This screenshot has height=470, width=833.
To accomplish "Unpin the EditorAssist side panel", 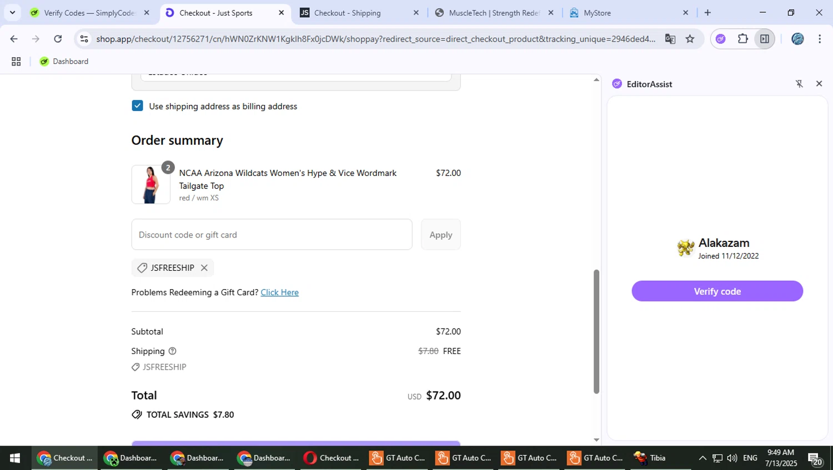I will [x=799, y=84].
